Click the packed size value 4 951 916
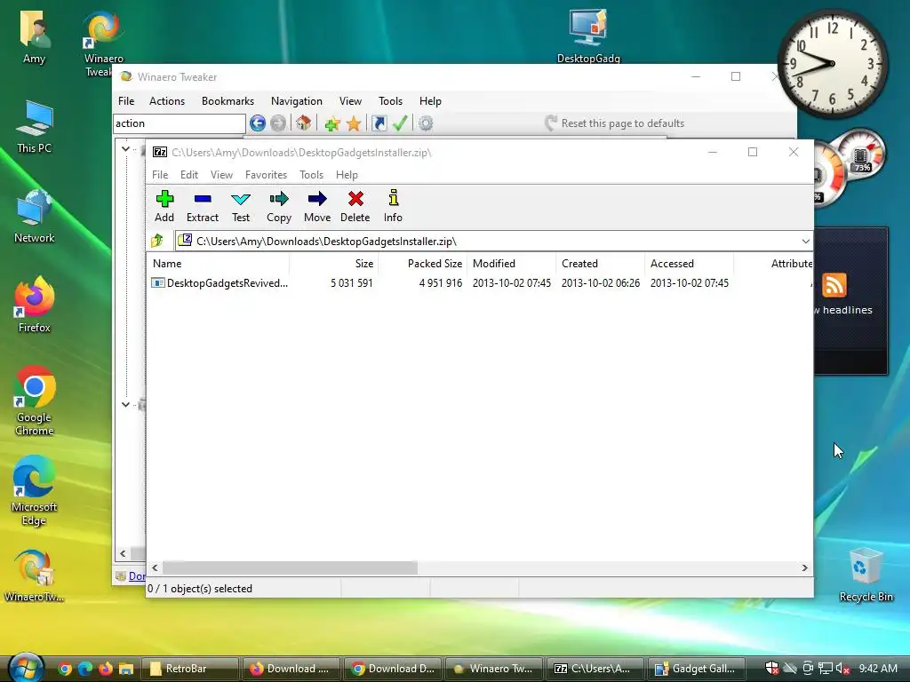Screen dimensions: 910x682 (441, 283)
